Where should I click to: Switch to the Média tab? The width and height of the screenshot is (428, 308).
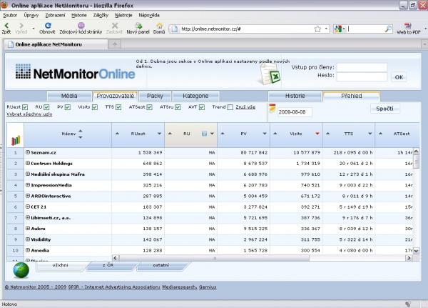69,96
